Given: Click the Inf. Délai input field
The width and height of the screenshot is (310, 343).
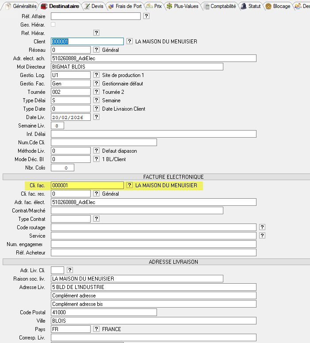Looking at the screenshot, I should click(154, 134).
